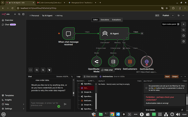The height and width of the screenshot is (117, 188).
Task: Toggle the Output panel button
Action: [x=175, y=77]
